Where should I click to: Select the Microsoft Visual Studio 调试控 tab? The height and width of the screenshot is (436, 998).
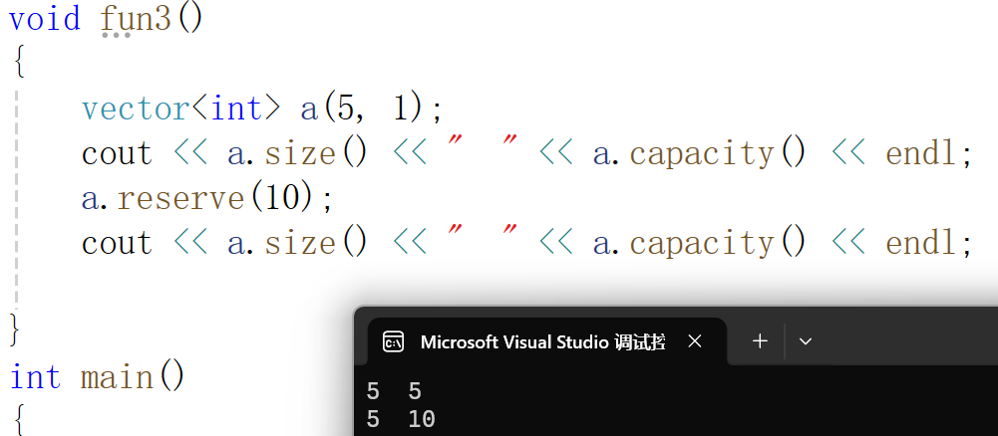tap(543, 342)
